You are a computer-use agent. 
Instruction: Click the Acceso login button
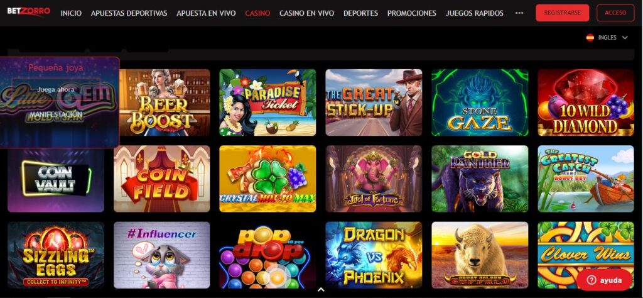coord(615,13)
